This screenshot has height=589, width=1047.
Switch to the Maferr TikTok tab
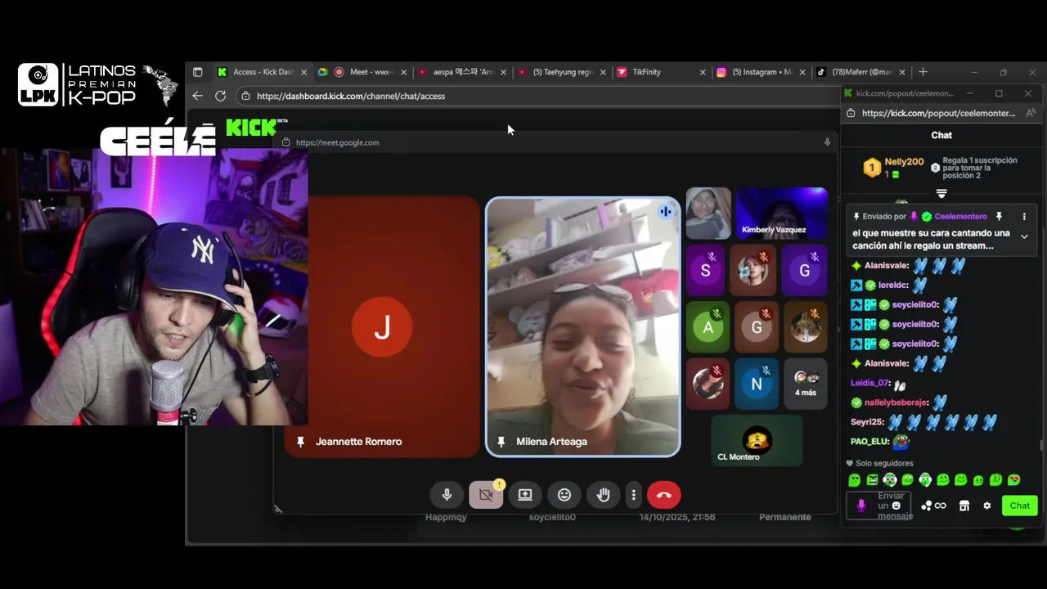(861, 72)
